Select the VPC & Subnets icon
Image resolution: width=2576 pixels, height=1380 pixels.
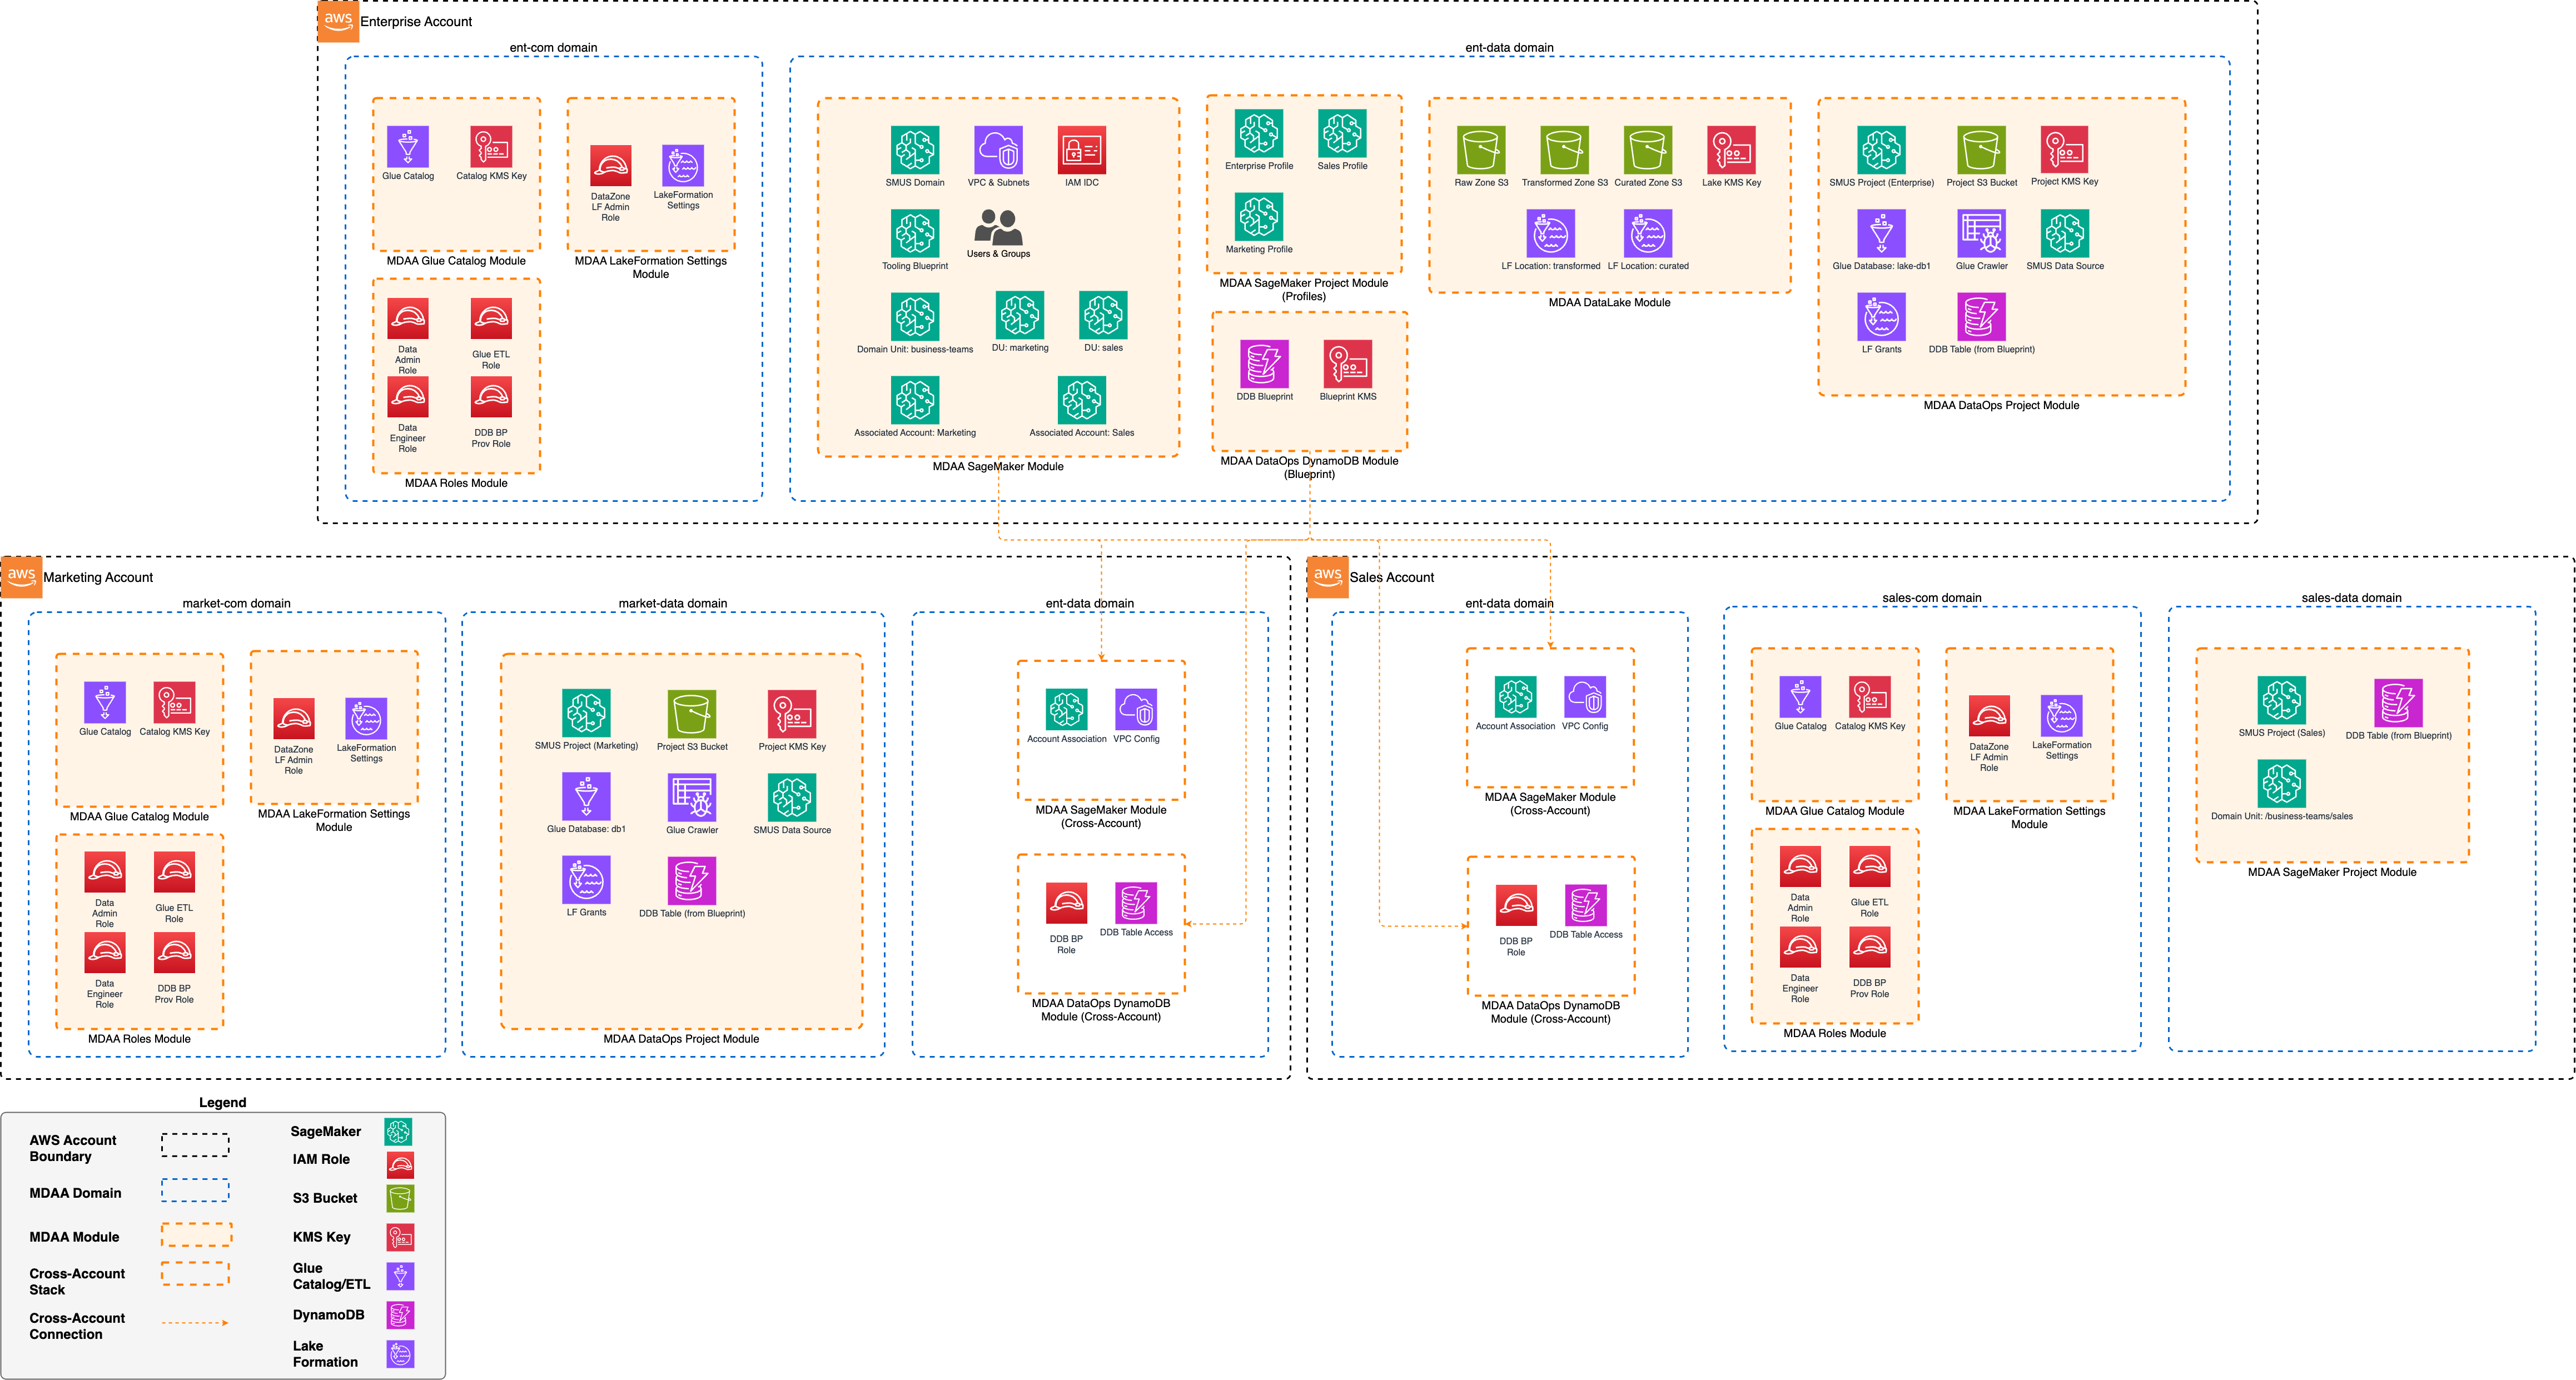pyautogui.click(x=998, y=150)
